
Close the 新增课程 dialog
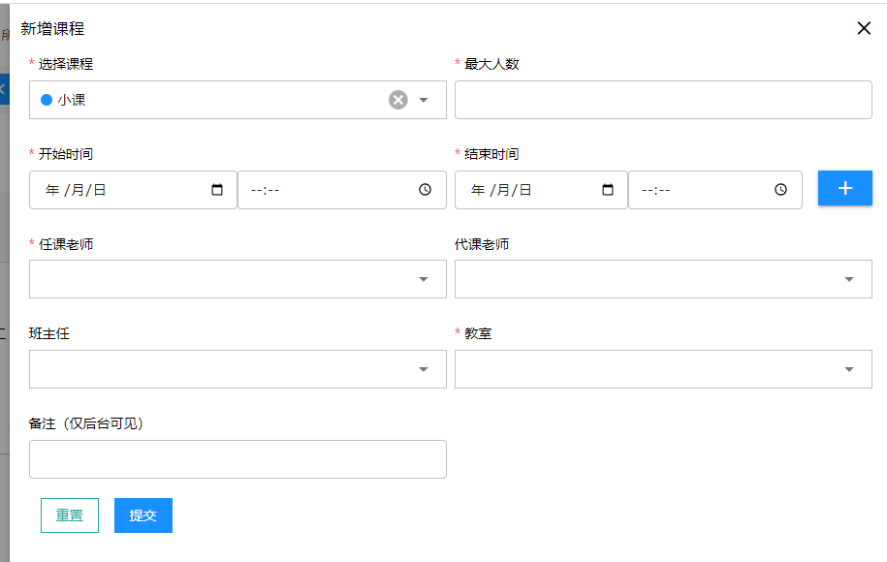click(x=864, y=28)
